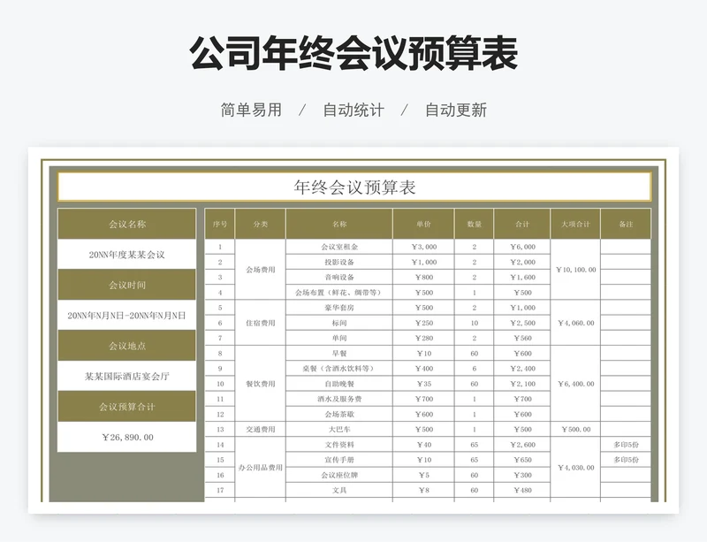This screenshot has width=707, height=542.
Task: Select the 名称 column header
Action: [339, 224]
